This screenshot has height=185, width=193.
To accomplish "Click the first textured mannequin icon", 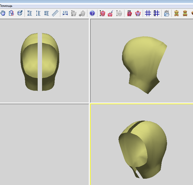I will coord(177,13).
